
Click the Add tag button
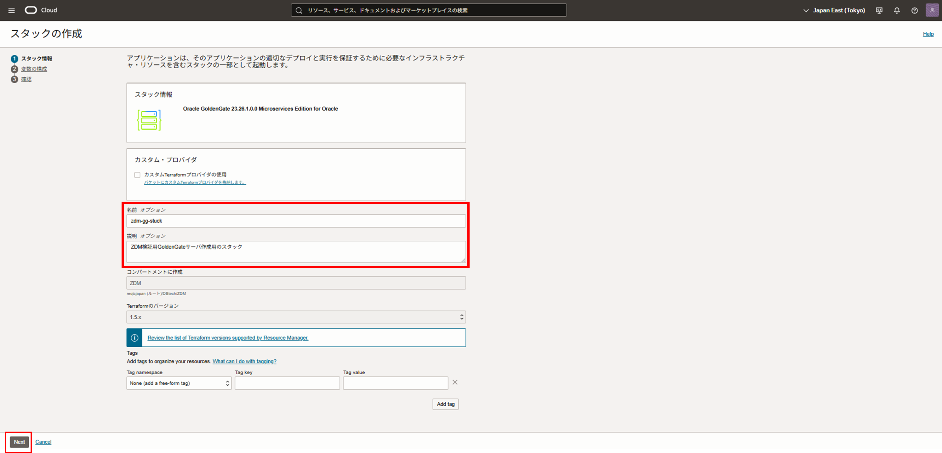[x=445, y=404]
